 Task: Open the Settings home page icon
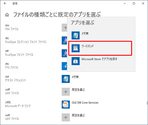click(x=7, y=15)
